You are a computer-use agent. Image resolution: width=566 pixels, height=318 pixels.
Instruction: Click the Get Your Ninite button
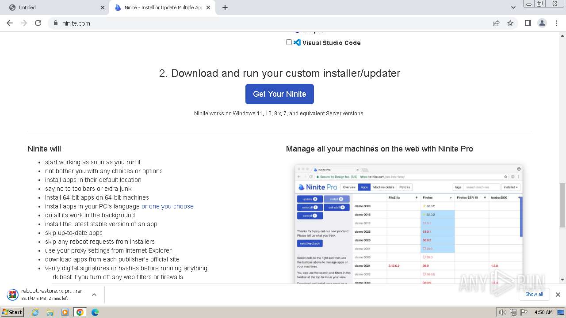279,94
